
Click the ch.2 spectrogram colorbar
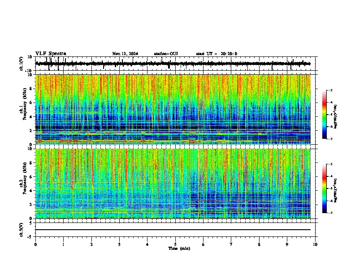pos(325,188)
